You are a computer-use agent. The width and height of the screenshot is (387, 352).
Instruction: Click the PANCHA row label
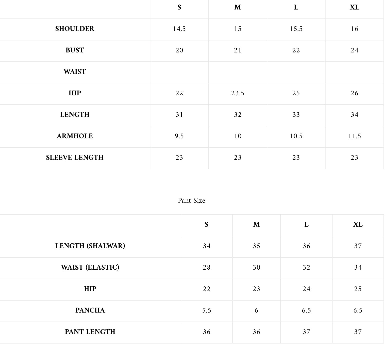click(90, 310)
